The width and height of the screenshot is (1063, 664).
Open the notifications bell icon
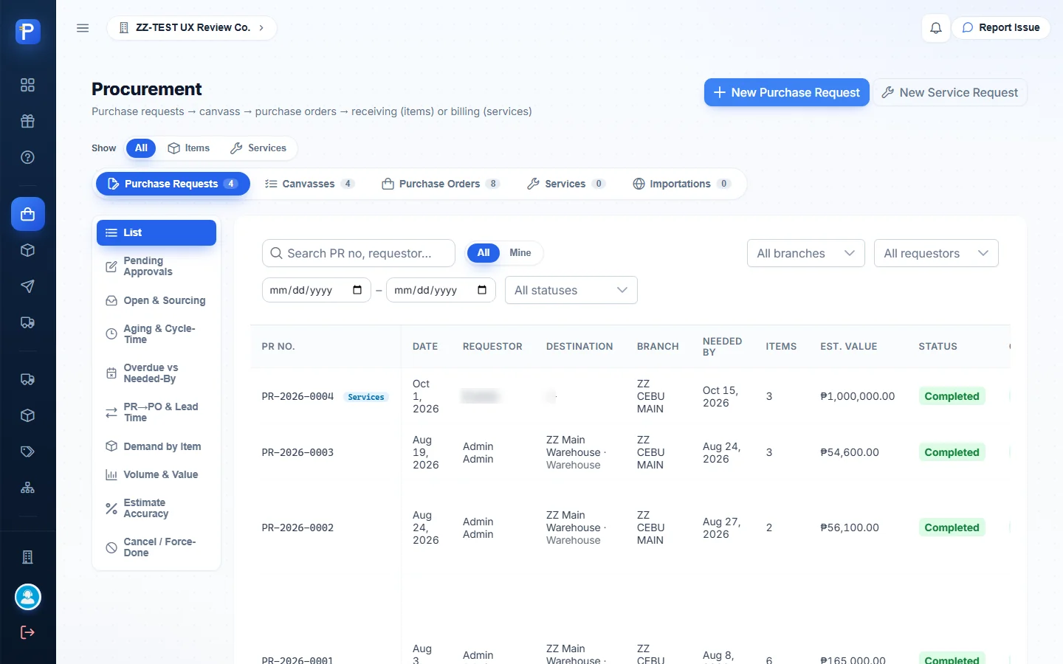(x=936, y=28)
